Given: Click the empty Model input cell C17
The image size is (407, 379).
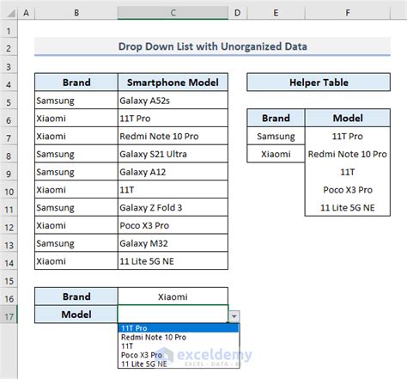Looking at the screenshot, I should (x=173, y=315).
